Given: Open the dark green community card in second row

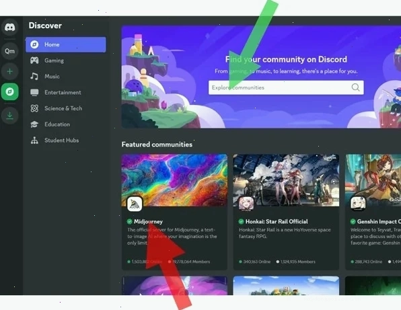Looking at the screenshot, I should click(x=373, y=286).
